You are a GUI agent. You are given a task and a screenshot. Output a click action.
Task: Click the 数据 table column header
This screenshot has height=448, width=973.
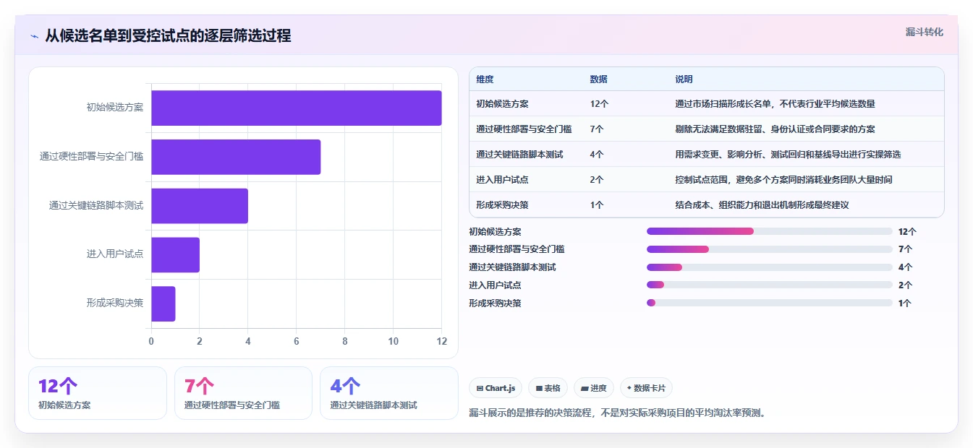pyautogui.click(x=599, y=79)
